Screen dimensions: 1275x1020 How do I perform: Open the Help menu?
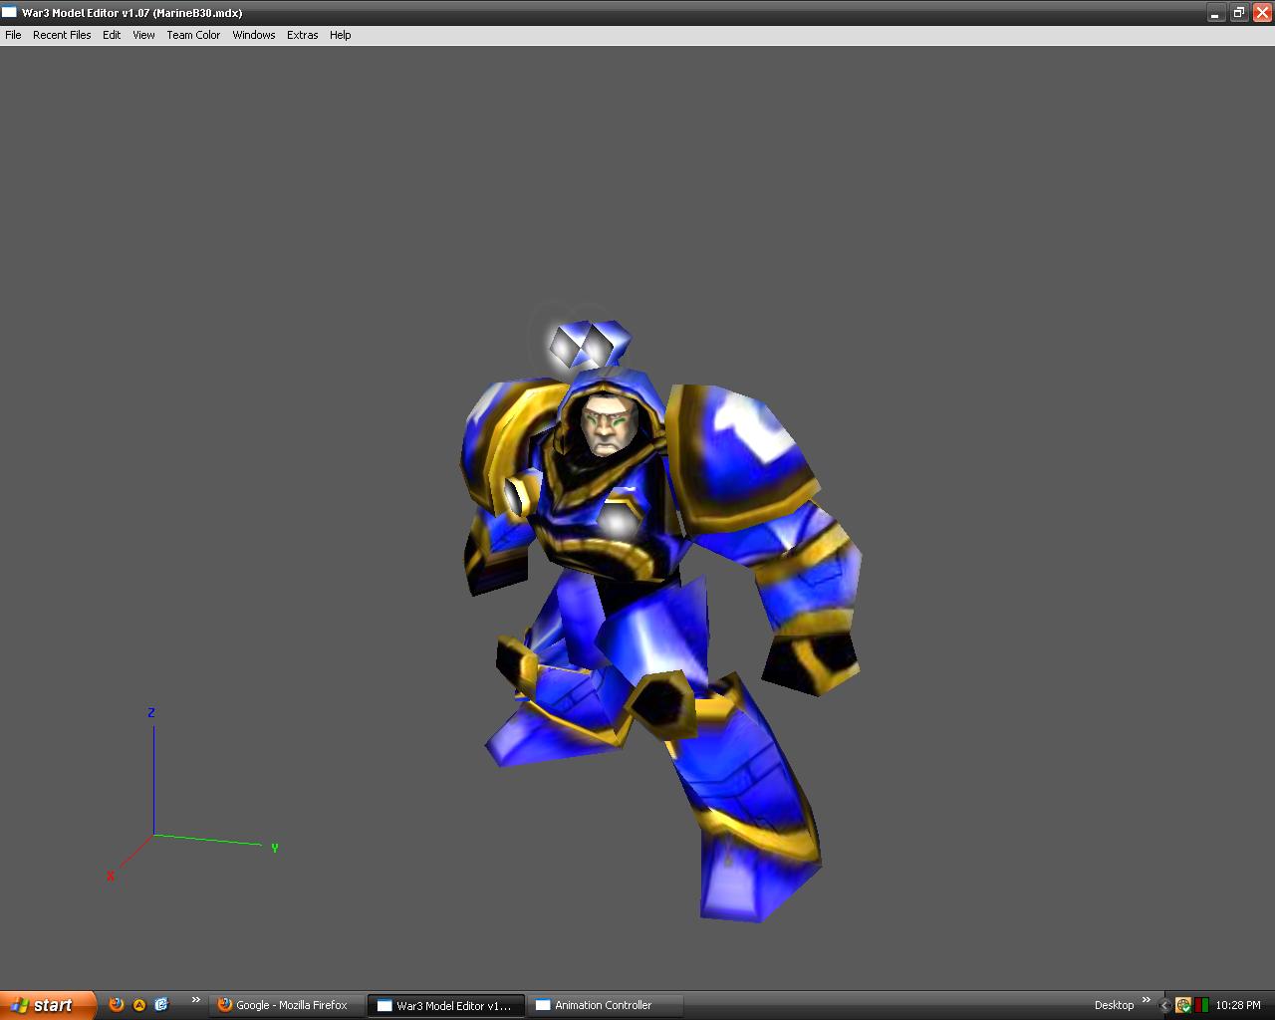click(x=341, y=35)
